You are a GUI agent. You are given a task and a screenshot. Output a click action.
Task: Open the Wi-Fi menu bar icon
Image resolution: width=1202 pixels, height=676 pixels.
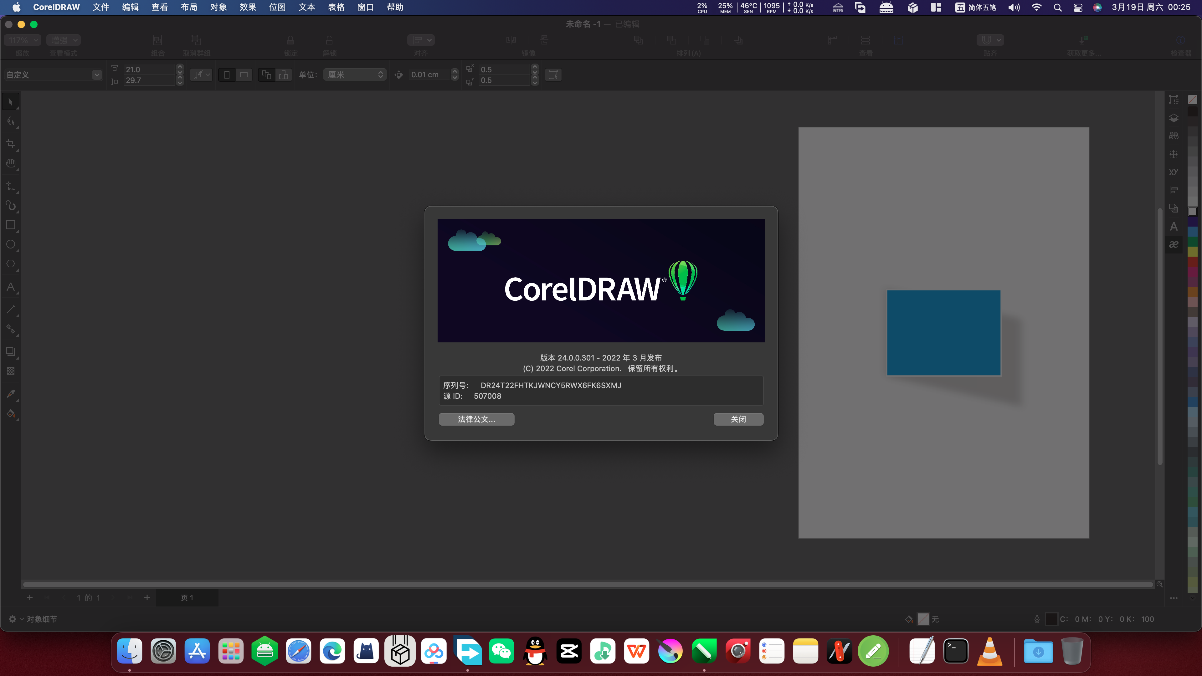pos(1036,7)
